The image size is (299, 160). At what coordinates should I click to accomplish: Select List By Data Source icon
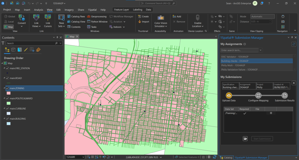(x=13, y=50)
